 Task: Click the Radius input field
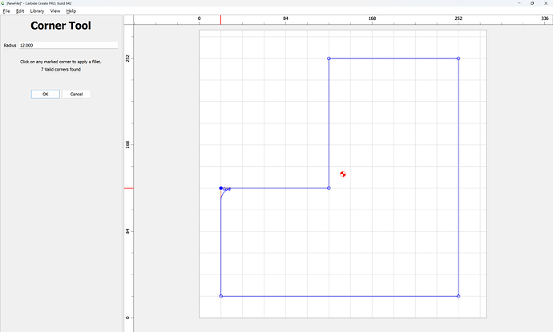(68, 45)
